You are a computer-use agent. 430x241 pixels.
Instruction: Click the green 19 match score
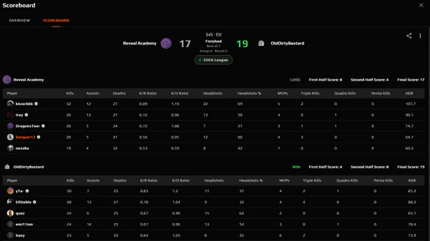click(x=242, y=44)
